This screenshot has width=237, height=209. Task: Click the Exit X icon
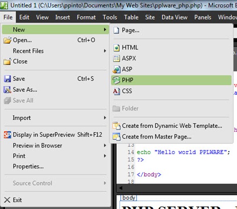point(7,200)
